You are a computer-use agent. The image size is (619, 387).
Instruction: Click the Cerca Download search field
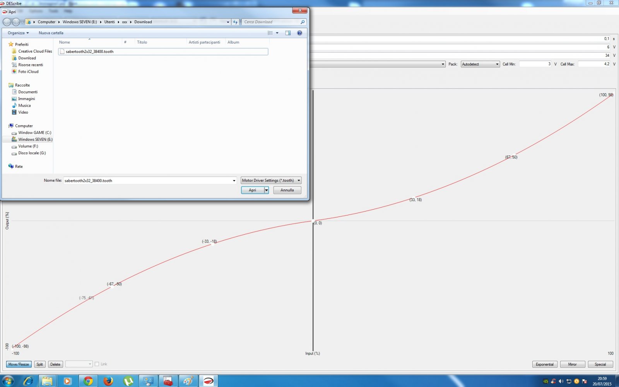click(x=271, y=22)
